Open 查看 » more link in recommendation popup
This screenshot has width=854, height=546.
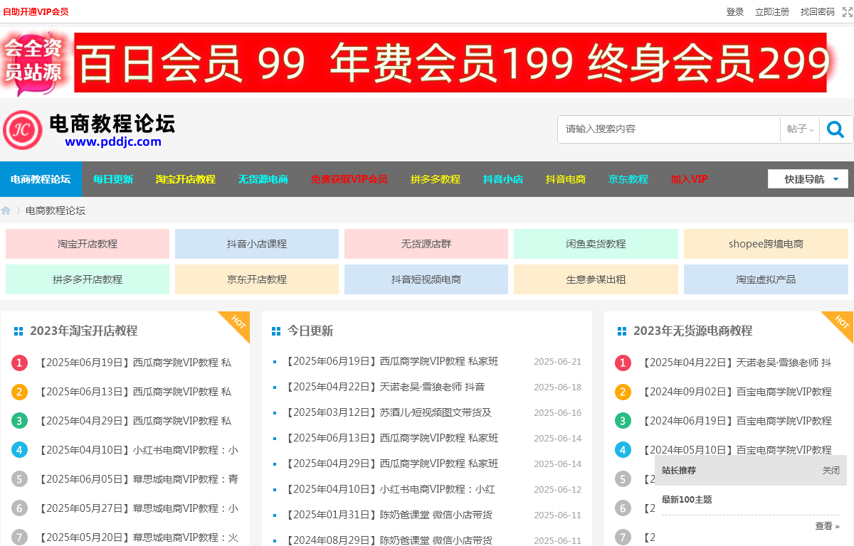click(x=827, y=526)
